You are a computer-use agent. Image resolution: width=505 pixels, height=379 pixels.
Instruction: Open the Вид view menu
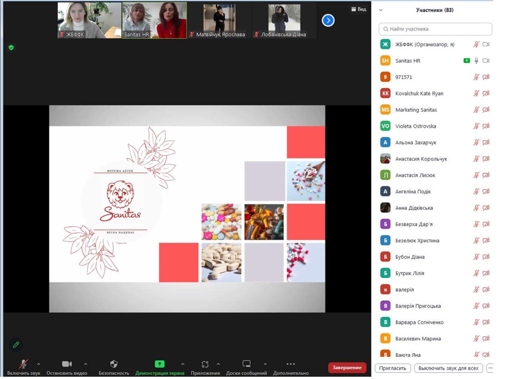coord(359,9)
